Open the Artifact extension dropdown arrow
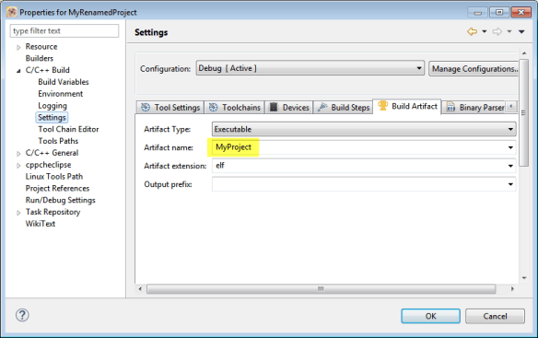This screenshot has width=538, height=338. (x=510, y=166)
